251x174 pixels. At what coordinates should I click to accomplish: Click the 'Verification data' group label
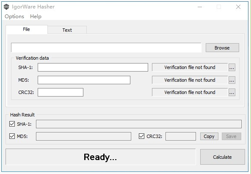tap(32, 58)
